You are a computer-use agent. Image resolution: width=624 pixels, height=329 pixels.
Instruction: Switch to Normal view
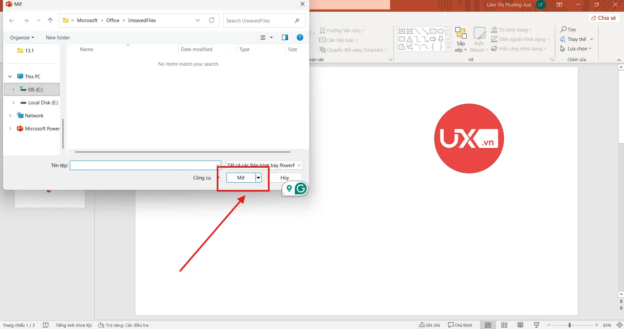pyautogui.click(x=488, y=325)
